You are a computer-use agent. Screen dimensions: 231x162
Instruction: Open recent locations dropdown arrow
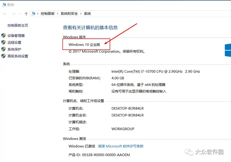(20, 14)
